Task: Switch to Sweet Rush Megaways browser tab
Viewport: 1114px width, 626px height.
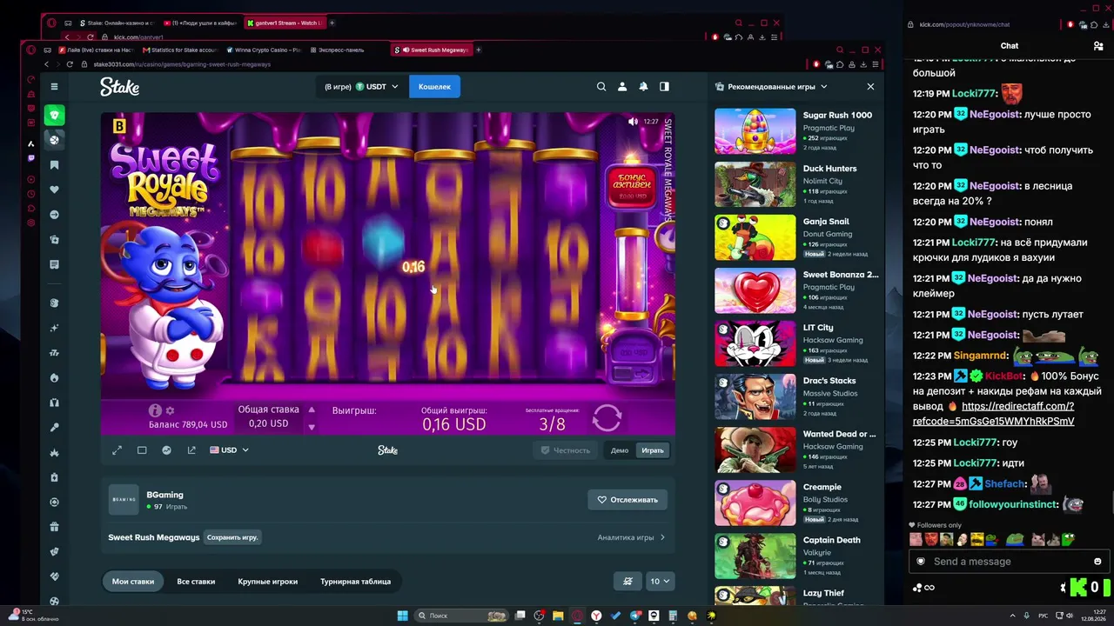Action: [x=431, y=50]
